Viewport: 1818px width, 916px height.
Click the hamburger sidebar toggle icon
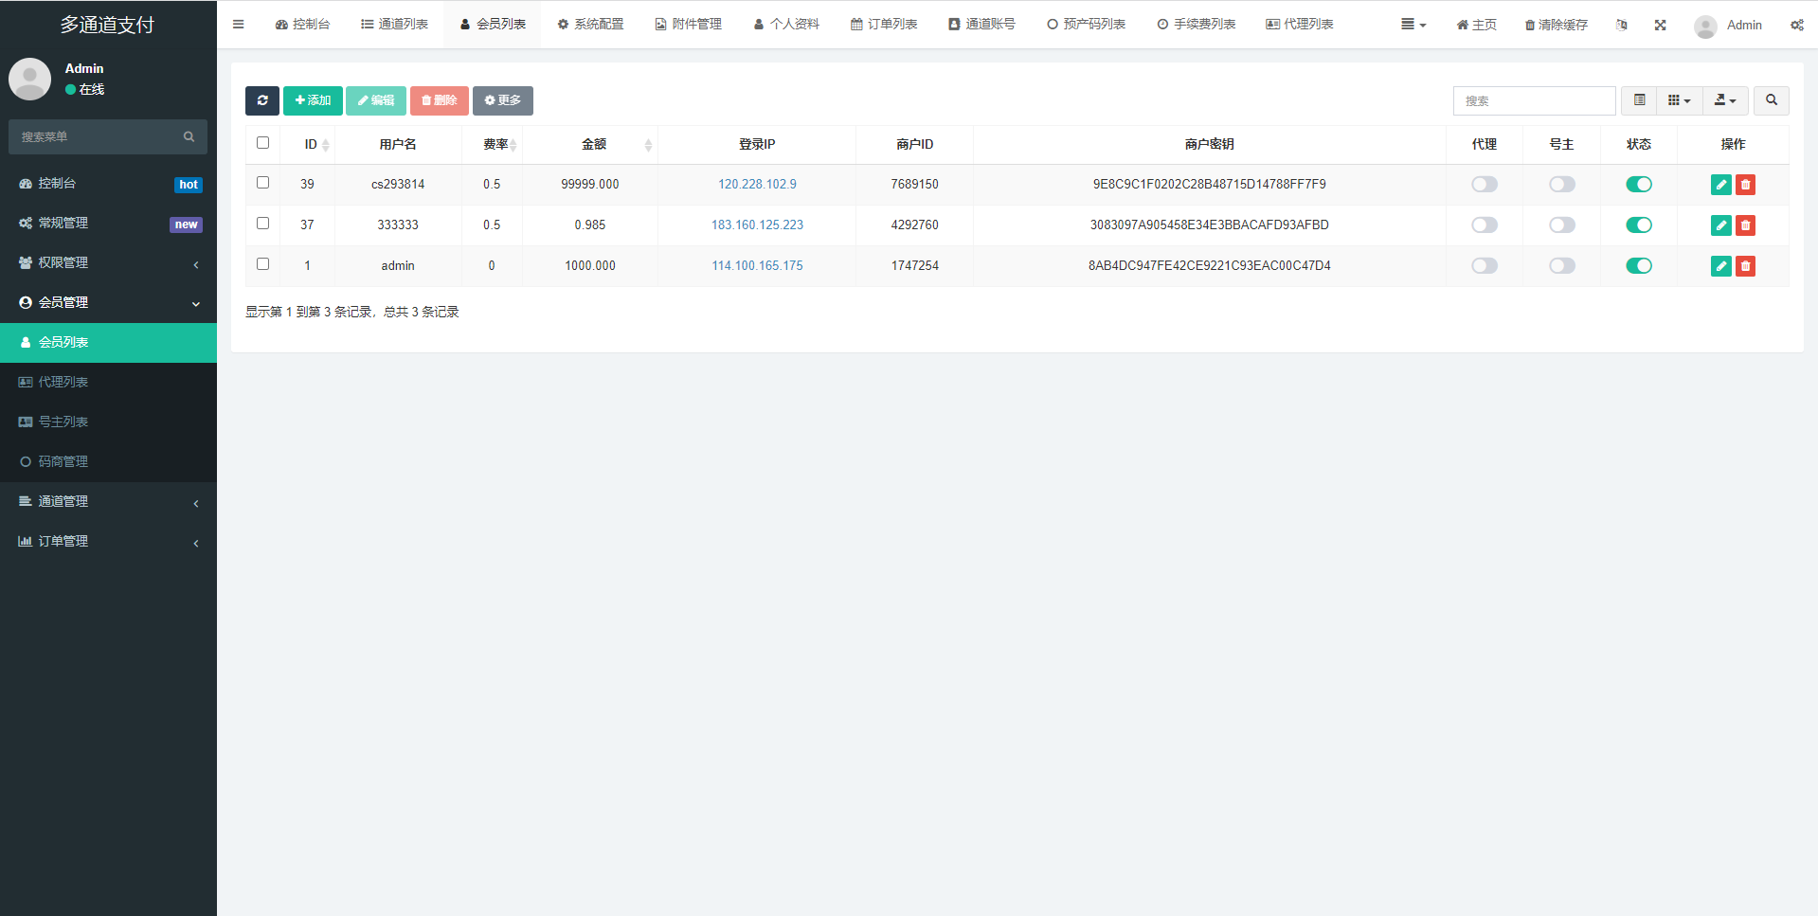coord(239,25)
